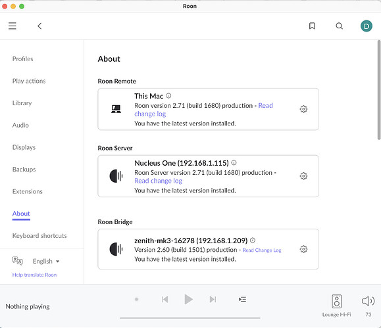Open the gear settings for zenith-mk3-16278
Screen dimensions: 381x328
click(303, 249)
